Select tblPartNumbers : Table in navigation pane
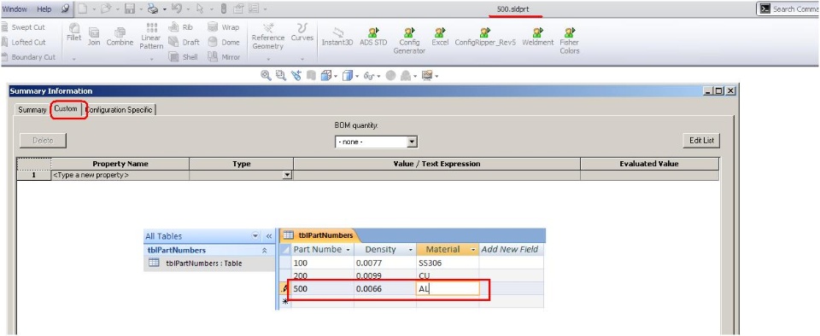 pos(204,264)
